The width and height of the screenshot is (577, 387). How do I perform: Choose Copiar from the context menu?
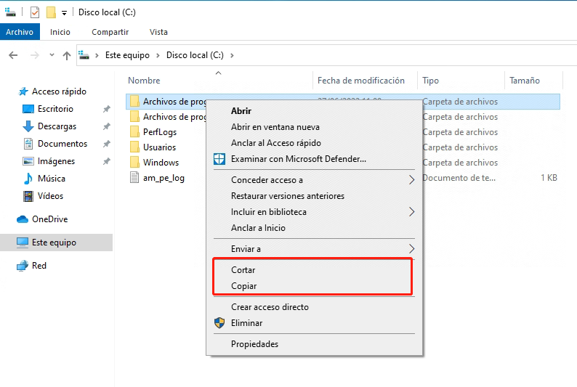coord(243,286)
